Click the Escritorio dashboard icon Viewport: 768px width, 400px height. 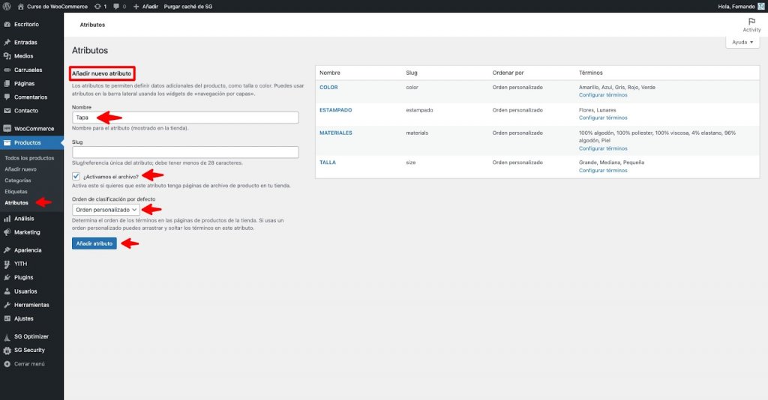pos(7,24)
